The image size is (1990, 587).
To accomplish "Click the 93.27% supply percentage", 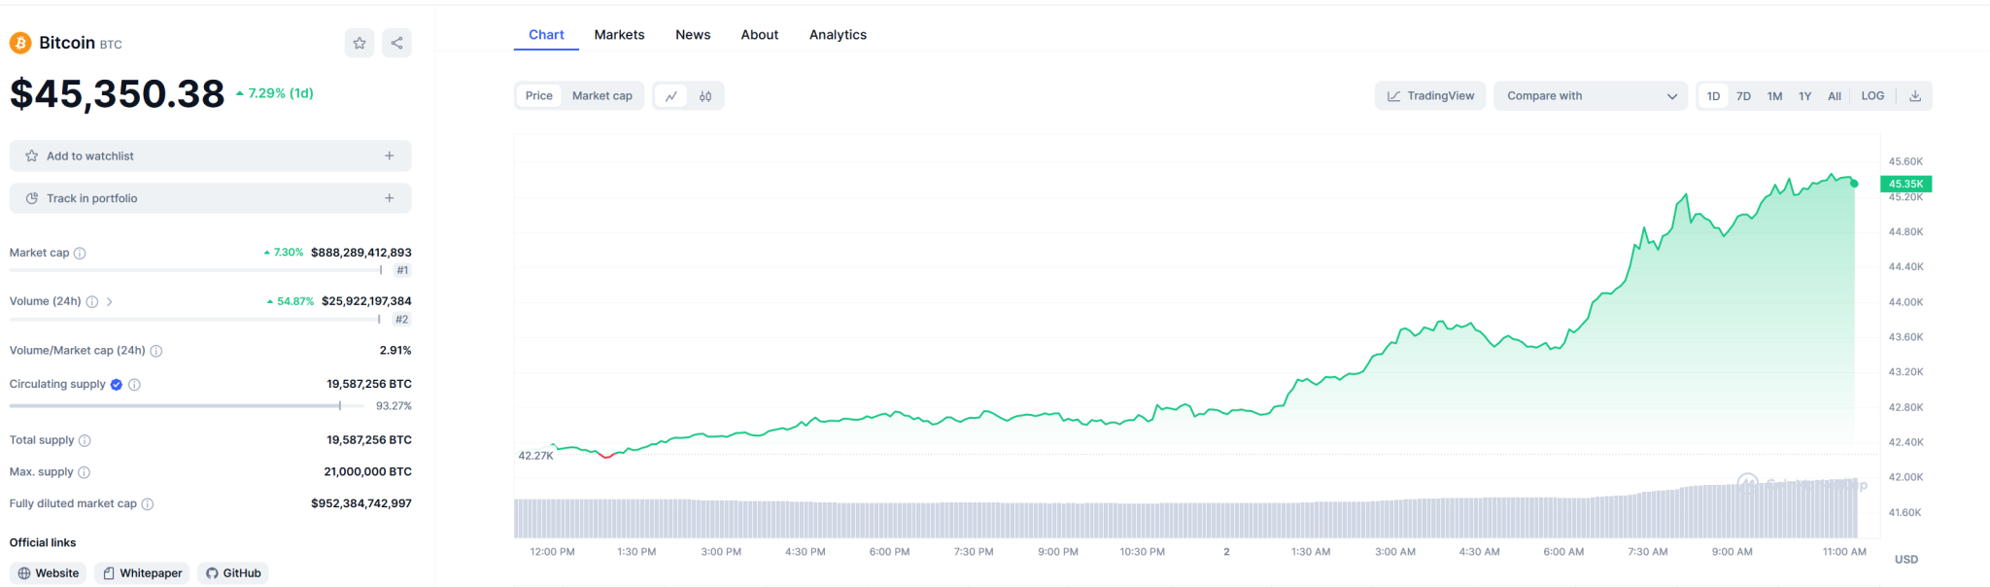I will [394, 406].
